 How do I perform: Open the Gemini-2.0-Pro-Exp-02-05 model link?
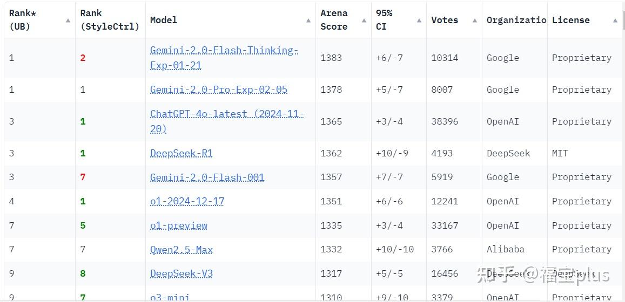(x=219, y=90)
